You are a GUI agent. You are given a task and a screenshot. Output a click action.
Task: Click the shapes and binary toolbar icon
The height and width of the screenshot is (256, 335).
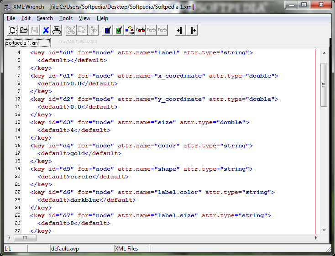130,30
